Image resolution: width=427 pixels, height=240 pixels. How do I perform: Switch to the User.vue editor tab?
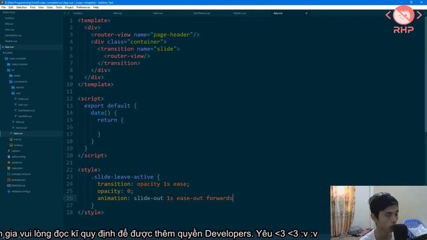click(x=157, y=13)
